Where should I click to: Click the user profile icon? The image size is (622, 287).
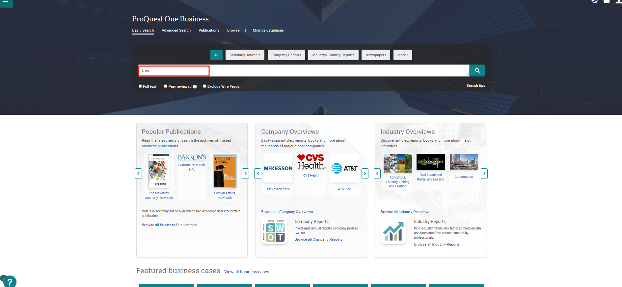[618, 1]
